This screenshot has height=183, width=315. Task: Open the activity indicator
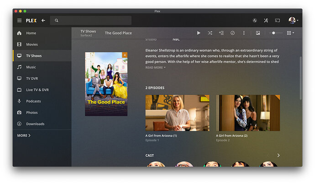pyautogui.click(x=255, y=21)
